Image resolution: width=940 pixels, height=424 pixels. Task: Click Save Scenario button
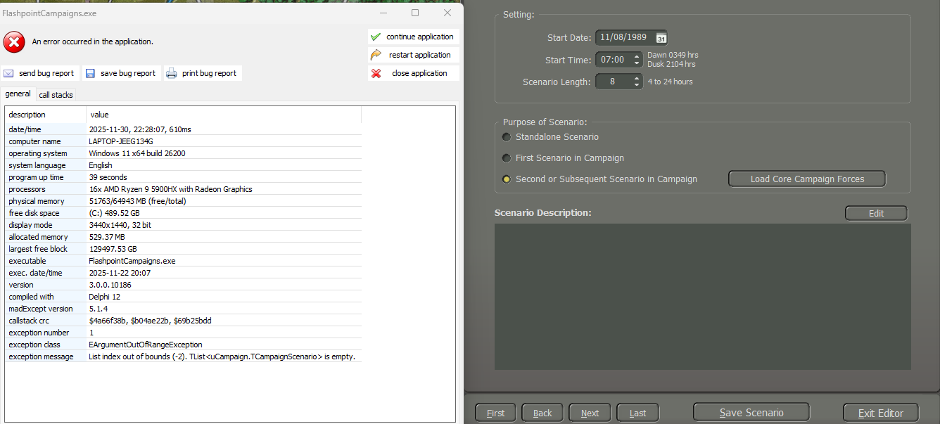(751, 413)
